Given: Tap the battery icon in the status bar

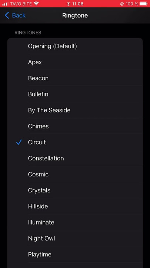Looking at the screenshot, I should [144, 4].
